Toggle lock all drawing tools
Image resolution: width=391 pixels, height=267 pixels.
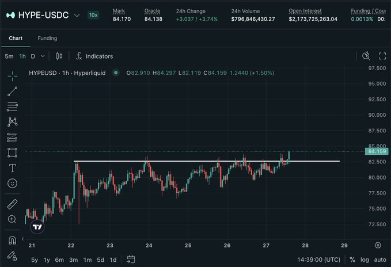12,255
